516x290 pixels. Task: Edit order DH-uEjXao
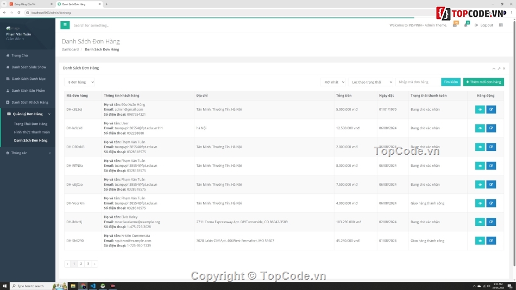click(491, 184)
